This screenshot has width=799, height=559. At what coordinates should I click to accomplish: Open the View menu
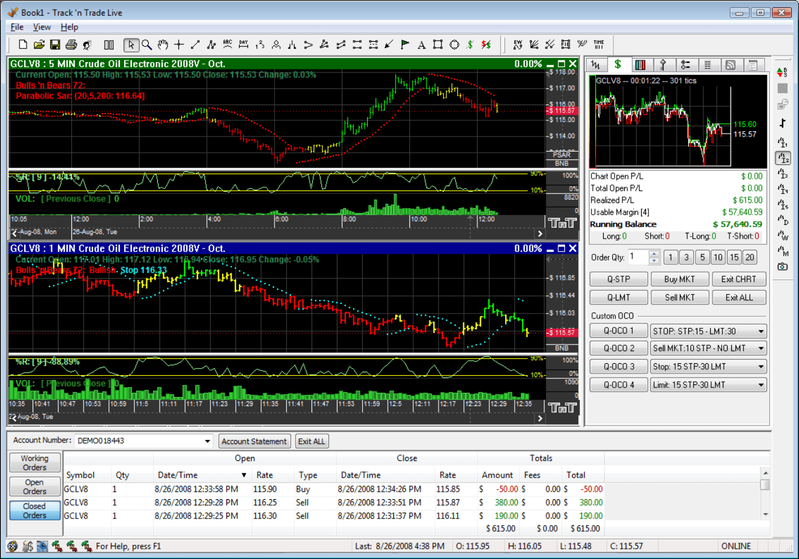coord(42,27)
